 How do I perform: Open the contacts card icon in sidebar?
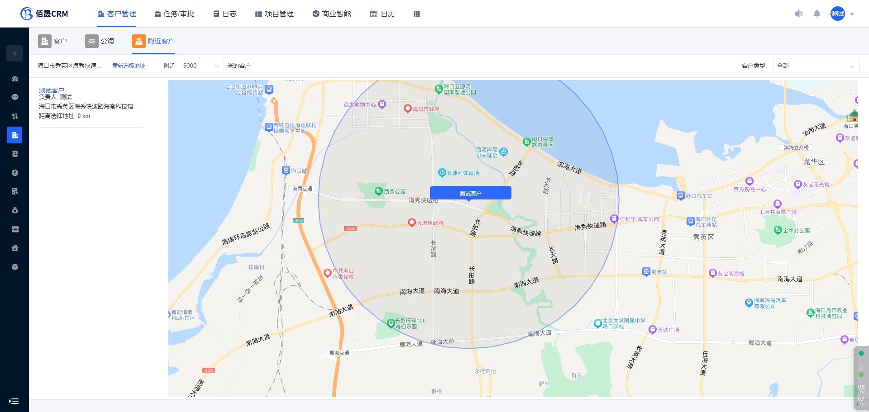point(15,154)
